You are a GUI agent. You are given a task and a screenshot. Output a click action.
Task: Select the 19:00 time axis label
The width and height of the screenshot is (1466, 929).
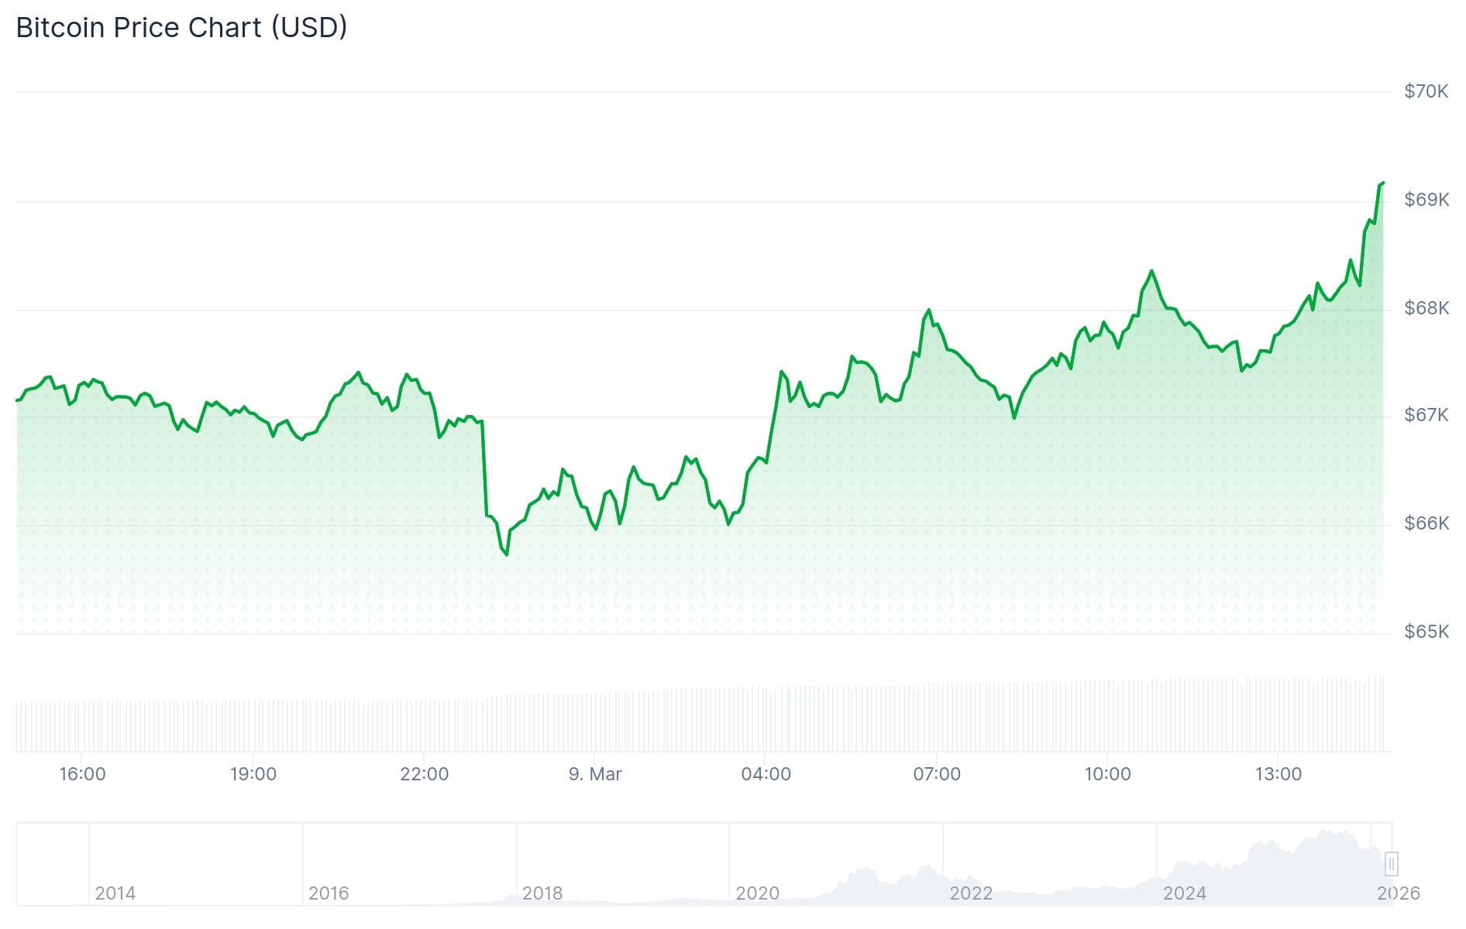click(253, 774)
